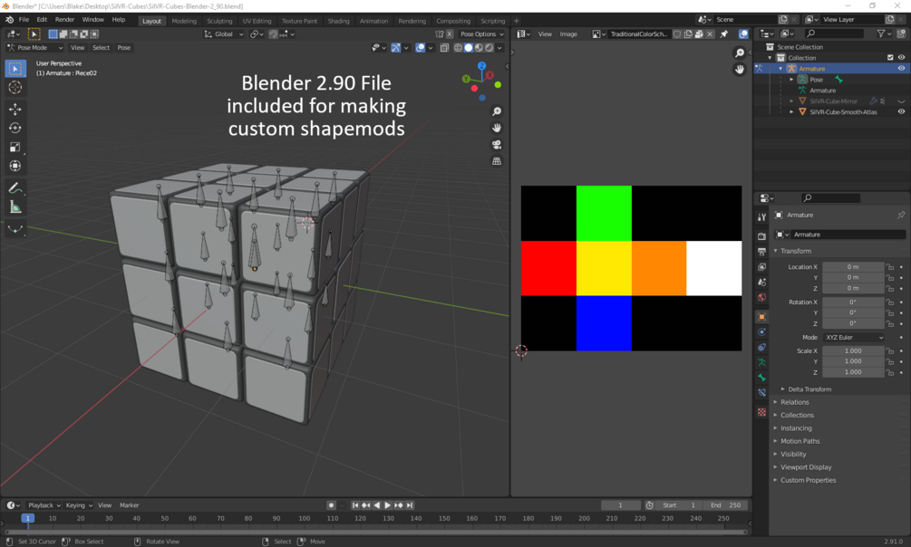Viewport: 911px width, 547px height.
Task: Toggle viewport overlays button
Action: (x=420, y=48)
